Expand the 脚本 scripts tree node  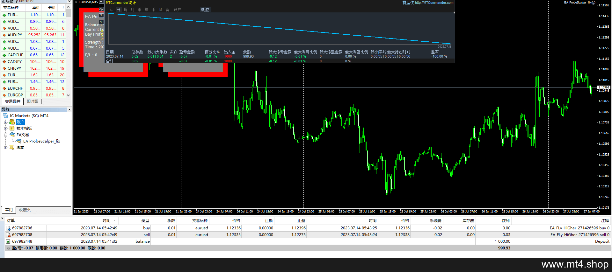(x=5, y=148)
